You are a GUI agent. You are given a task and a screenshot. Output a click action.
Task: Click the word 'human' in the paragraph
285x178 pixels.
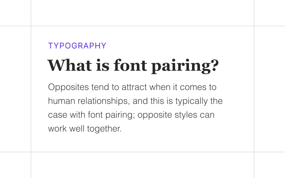pyautogui.click(x=61, y=101)
